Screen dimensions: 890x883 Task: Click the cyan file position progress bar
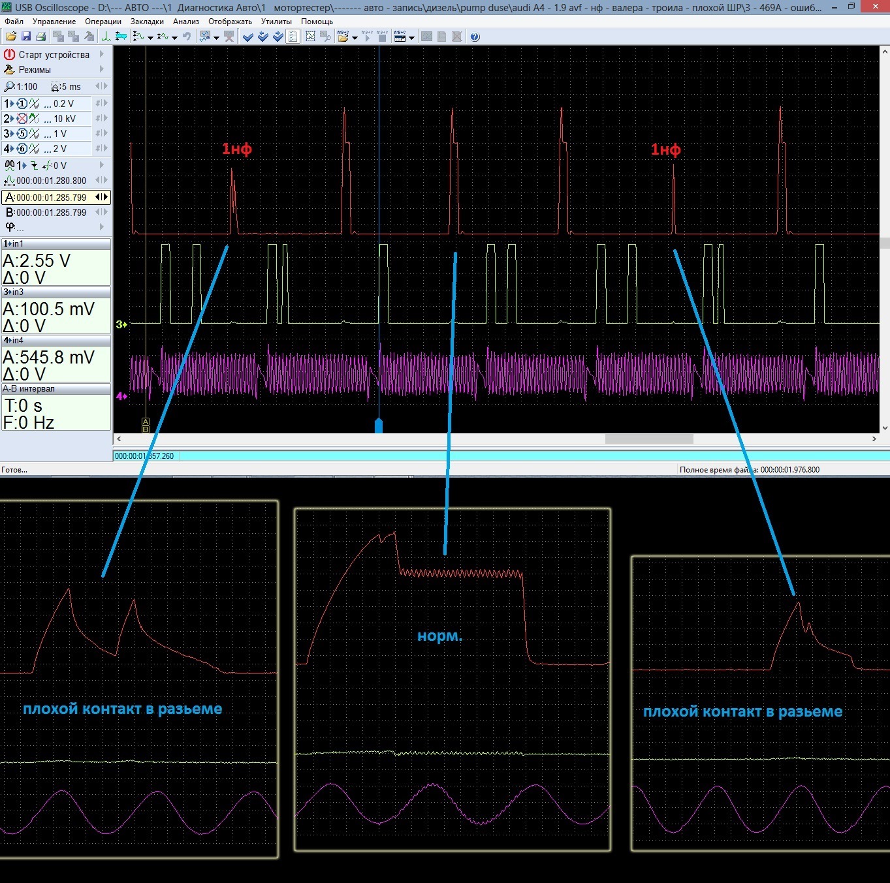pyautogui.click(x=501, y=456)
